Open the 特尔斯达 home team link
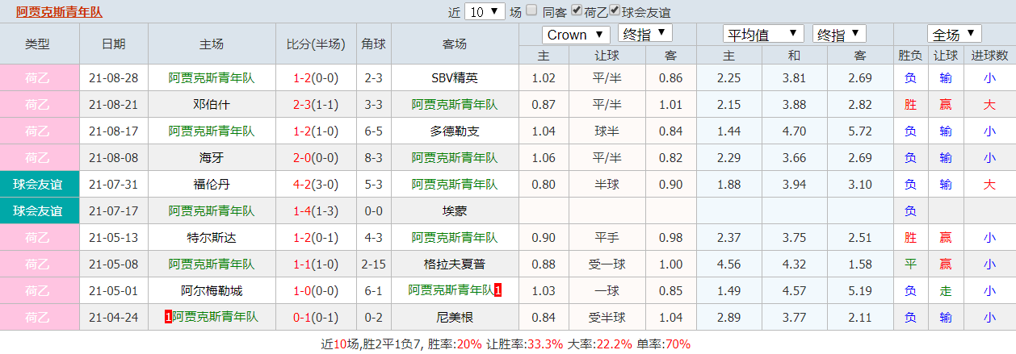Viewport: 1016px width, 354px height. coord(211,238)
